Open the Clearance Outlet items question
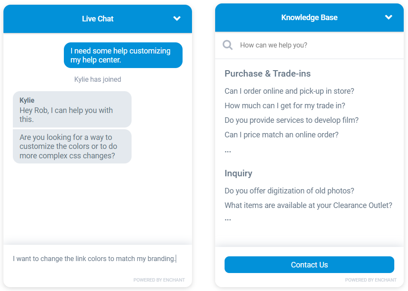 click(308, 205)
